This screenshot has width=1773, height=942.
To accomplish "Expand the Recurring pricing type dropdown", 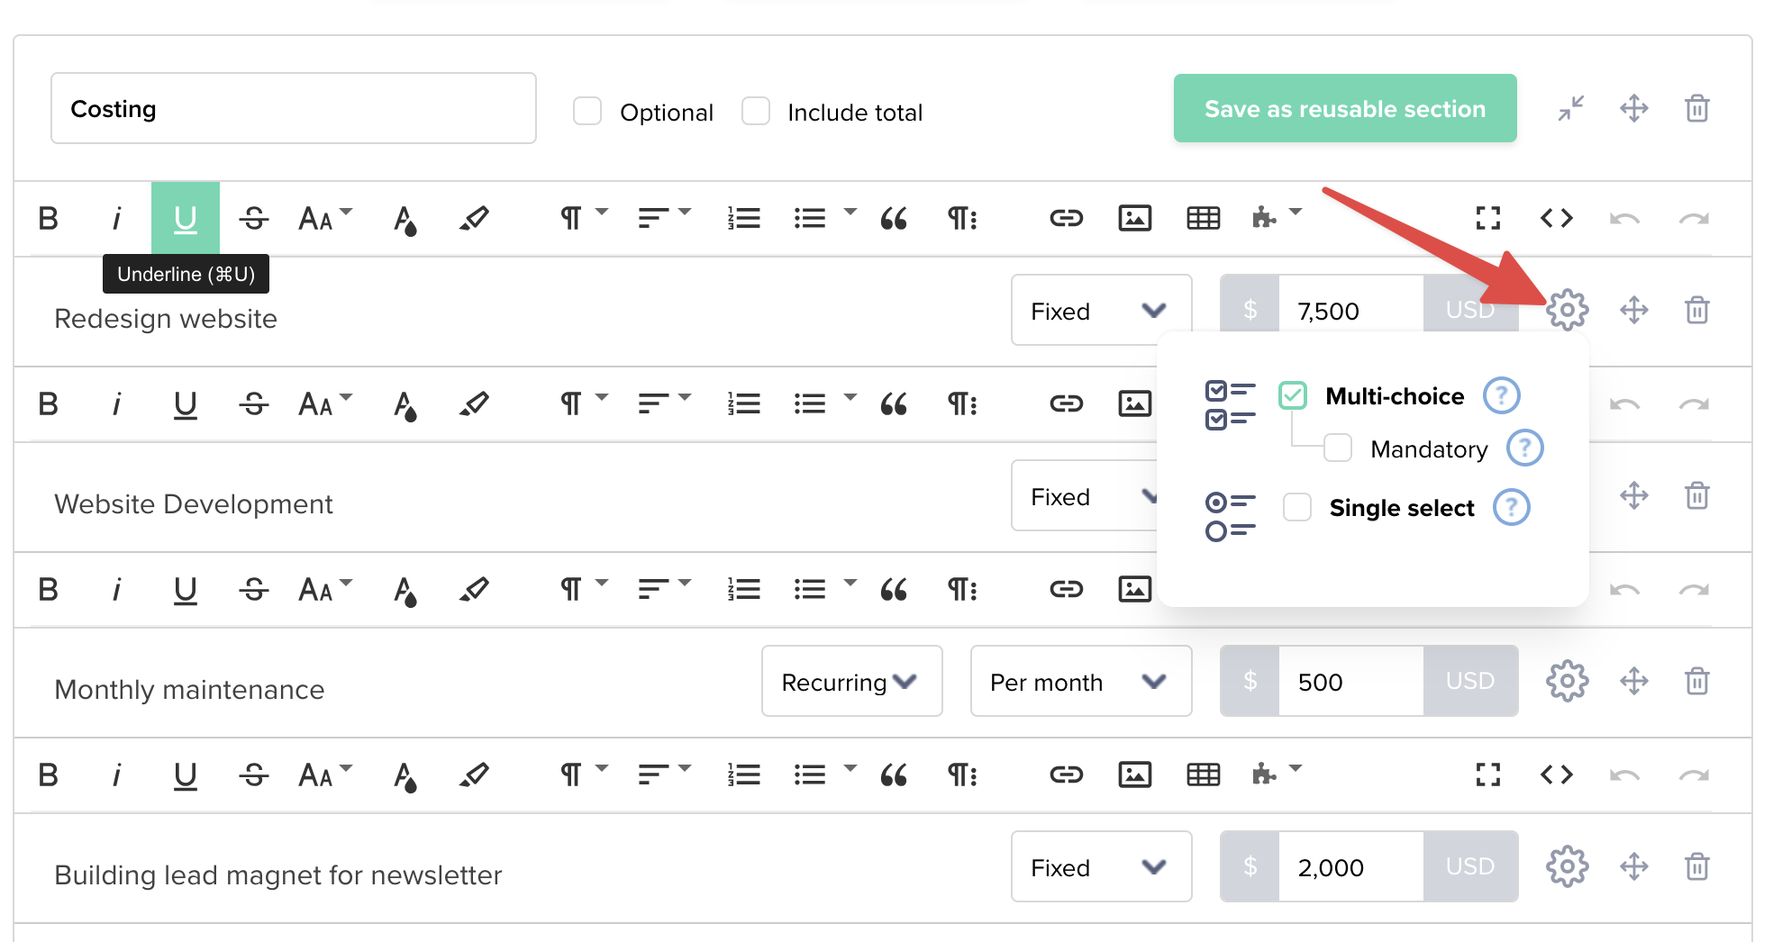I will coord(850,682).
